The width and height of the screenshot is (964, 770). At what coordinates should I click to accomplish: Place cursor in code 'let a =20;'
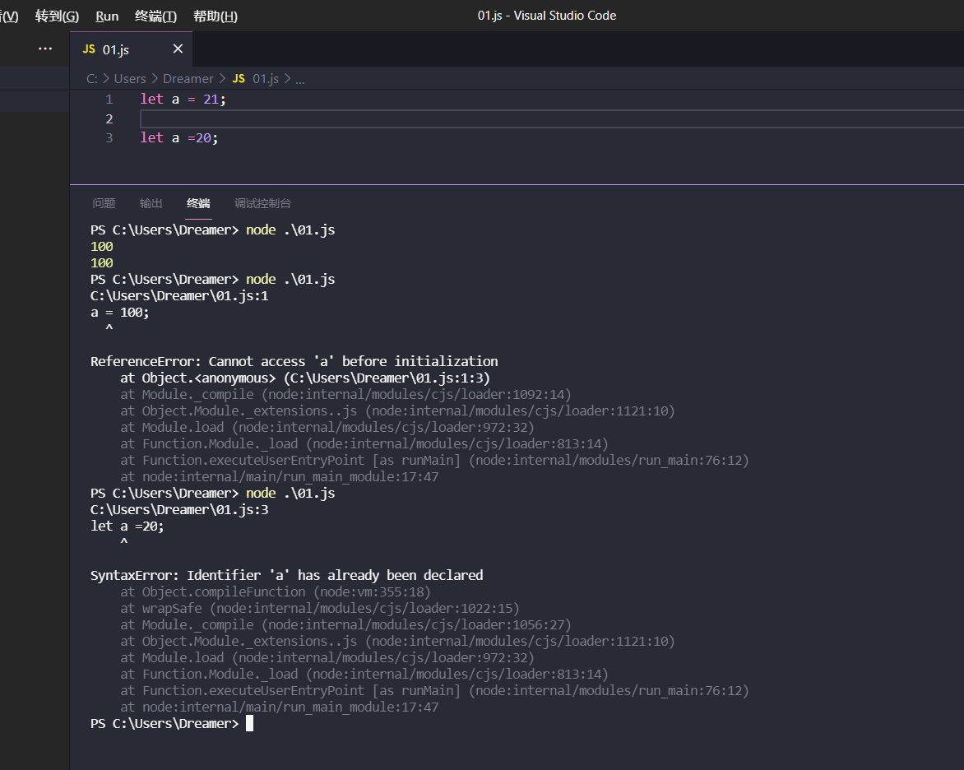[179, 137]
